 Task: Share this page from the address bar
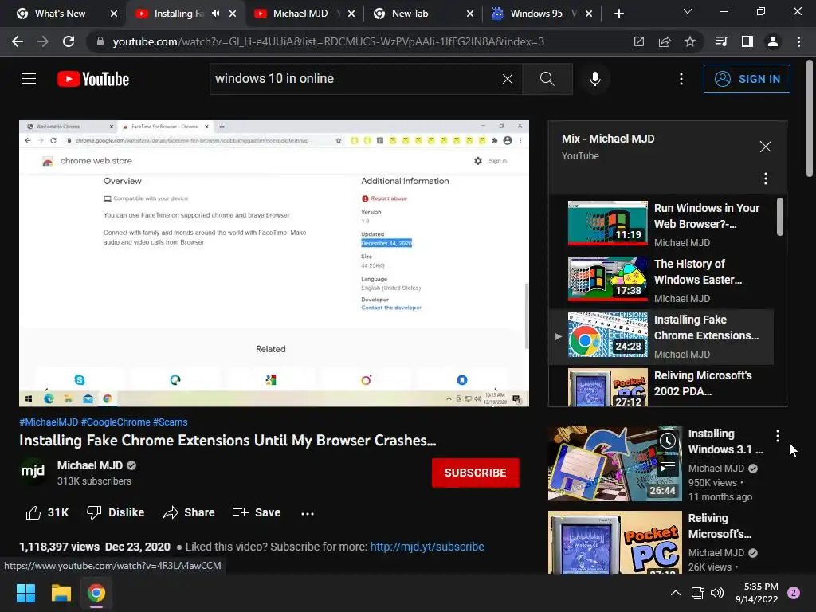tap(665, 41)
